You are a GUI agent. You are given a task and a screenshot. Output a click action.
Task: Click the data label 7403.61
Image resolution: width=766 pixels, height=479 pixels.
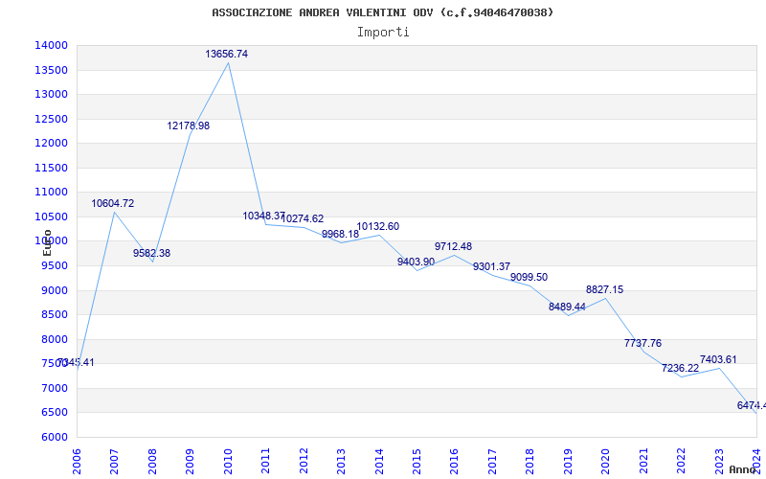[x=718, y=360]
